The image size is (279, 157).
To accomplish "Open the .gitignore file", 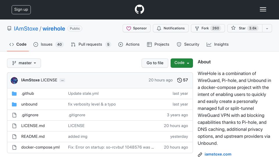I will pos(30,115).
